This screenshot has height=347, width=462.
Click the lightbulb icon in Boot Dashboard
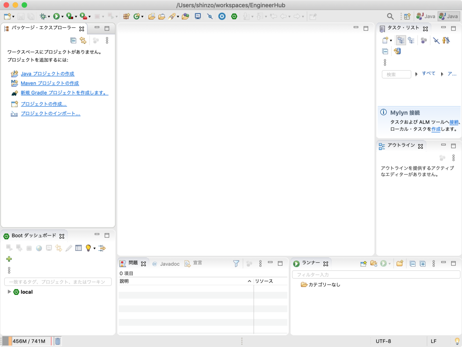point(88,248)
